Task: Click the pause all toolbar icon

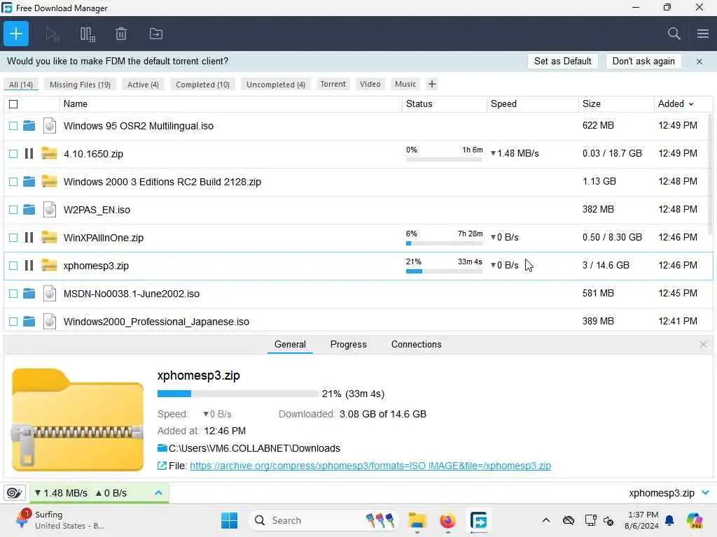Action: [x=88, y=34]
